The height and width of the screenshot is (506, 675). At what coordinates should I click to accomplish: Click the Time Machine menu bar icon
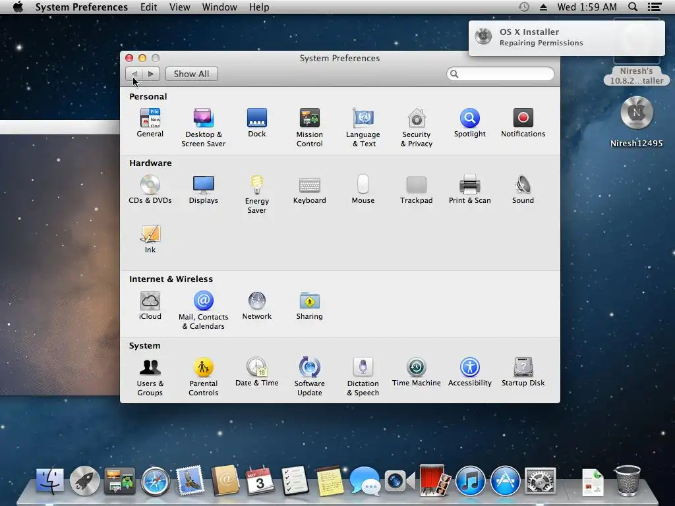[x=524, y=7]
